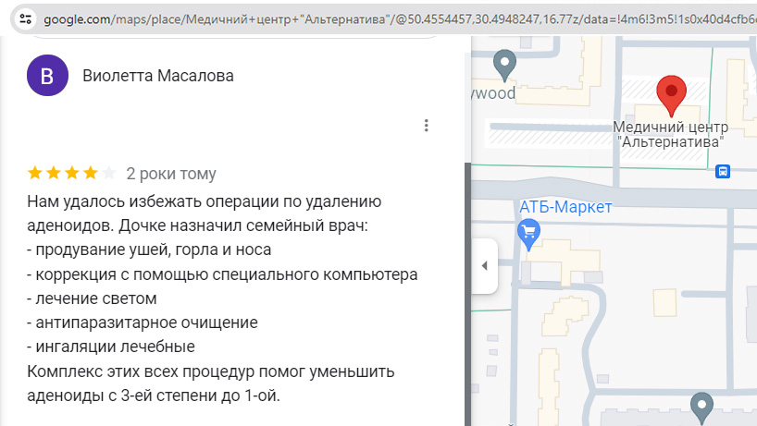Click the fifth empty grey star

109,173
